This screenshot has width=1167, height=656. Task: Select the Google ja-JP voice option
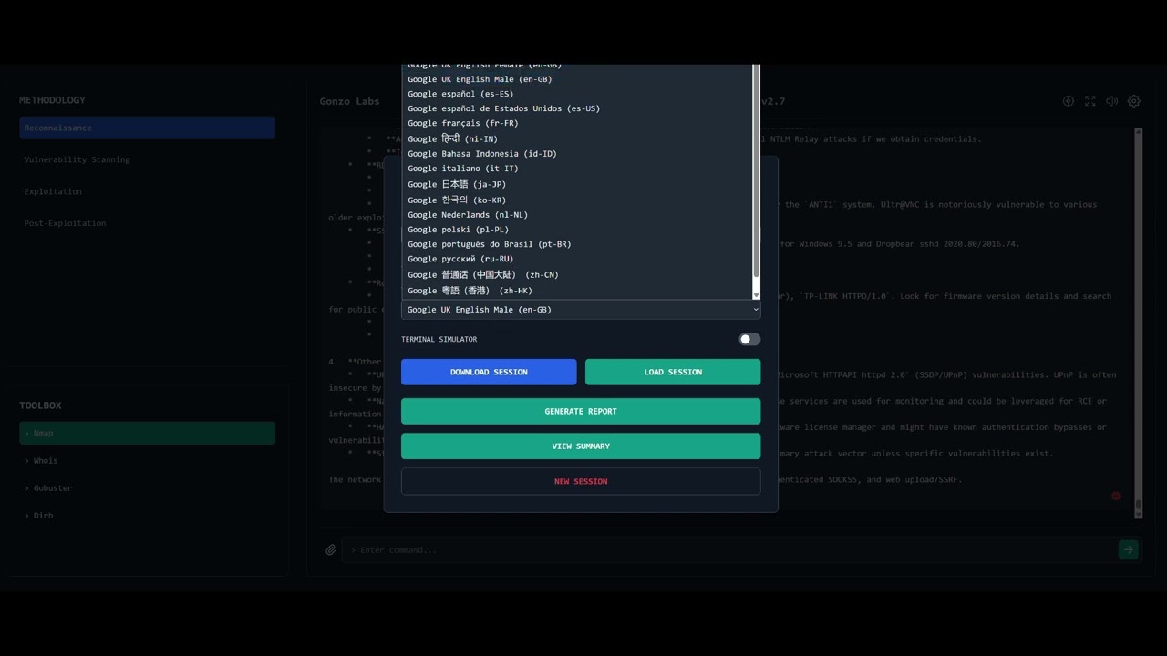point(576,184)
